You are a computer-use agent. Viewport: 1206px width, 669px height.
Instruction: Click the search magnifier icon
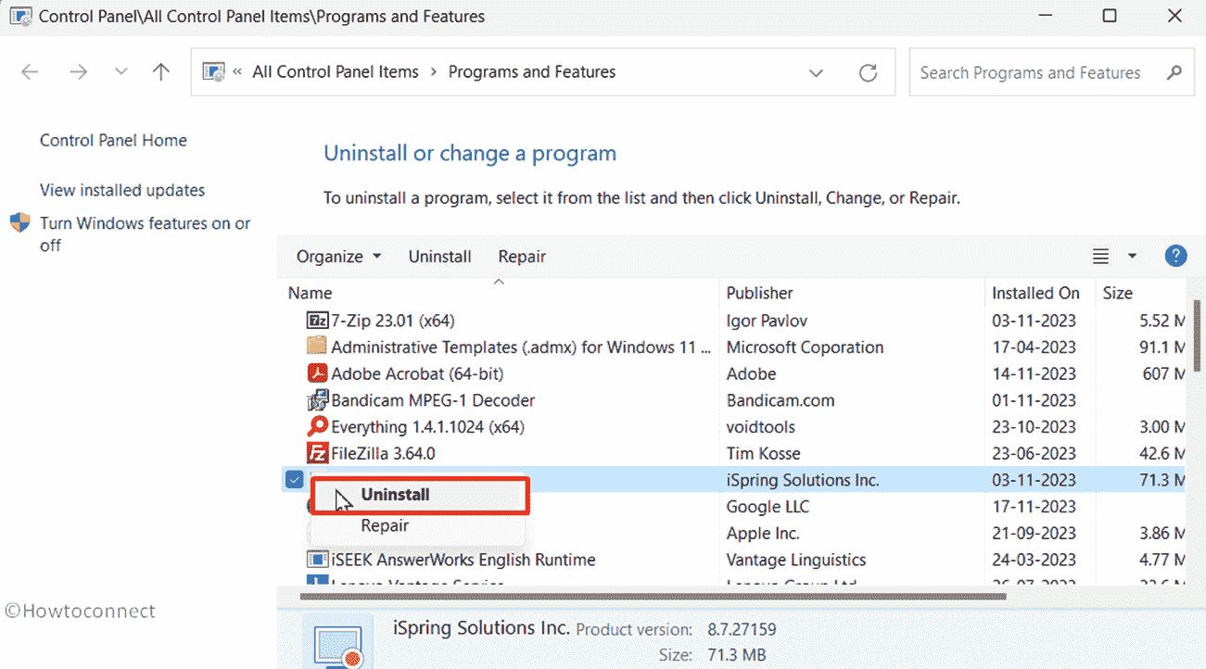(x=1174, y=72)
